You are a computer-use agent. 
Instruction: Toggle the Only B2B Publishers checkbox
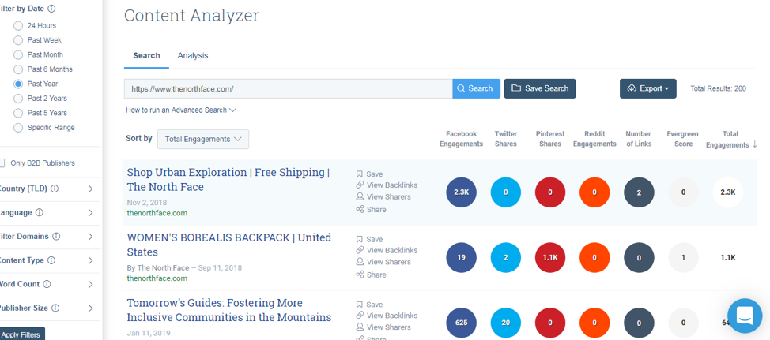[x=2, y=163]
